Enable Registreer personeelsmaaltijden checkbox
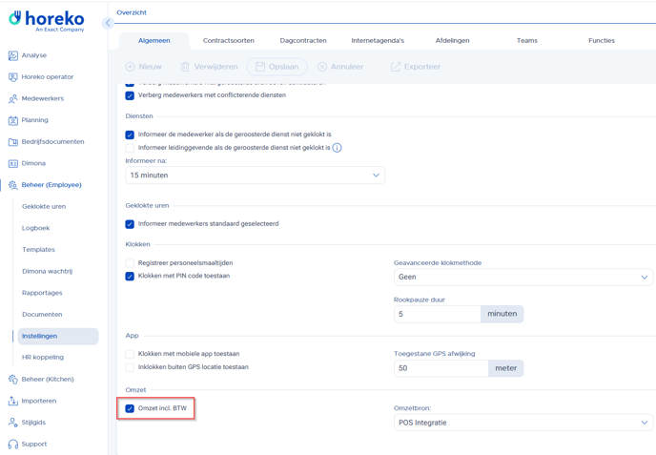 [x=130, y=263]
